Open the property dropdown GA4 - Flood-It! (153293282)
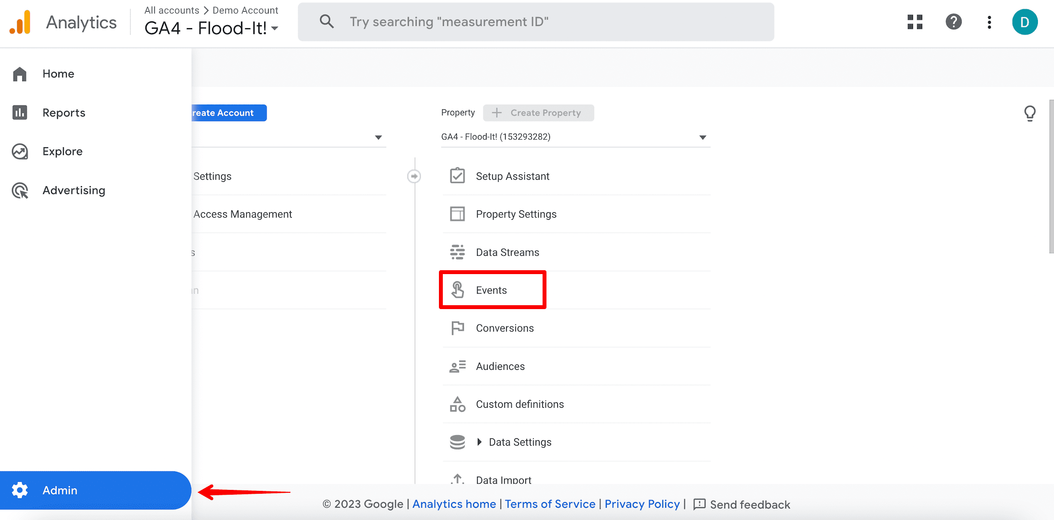This screenshot has width=1054, height=520. [575, 137]
